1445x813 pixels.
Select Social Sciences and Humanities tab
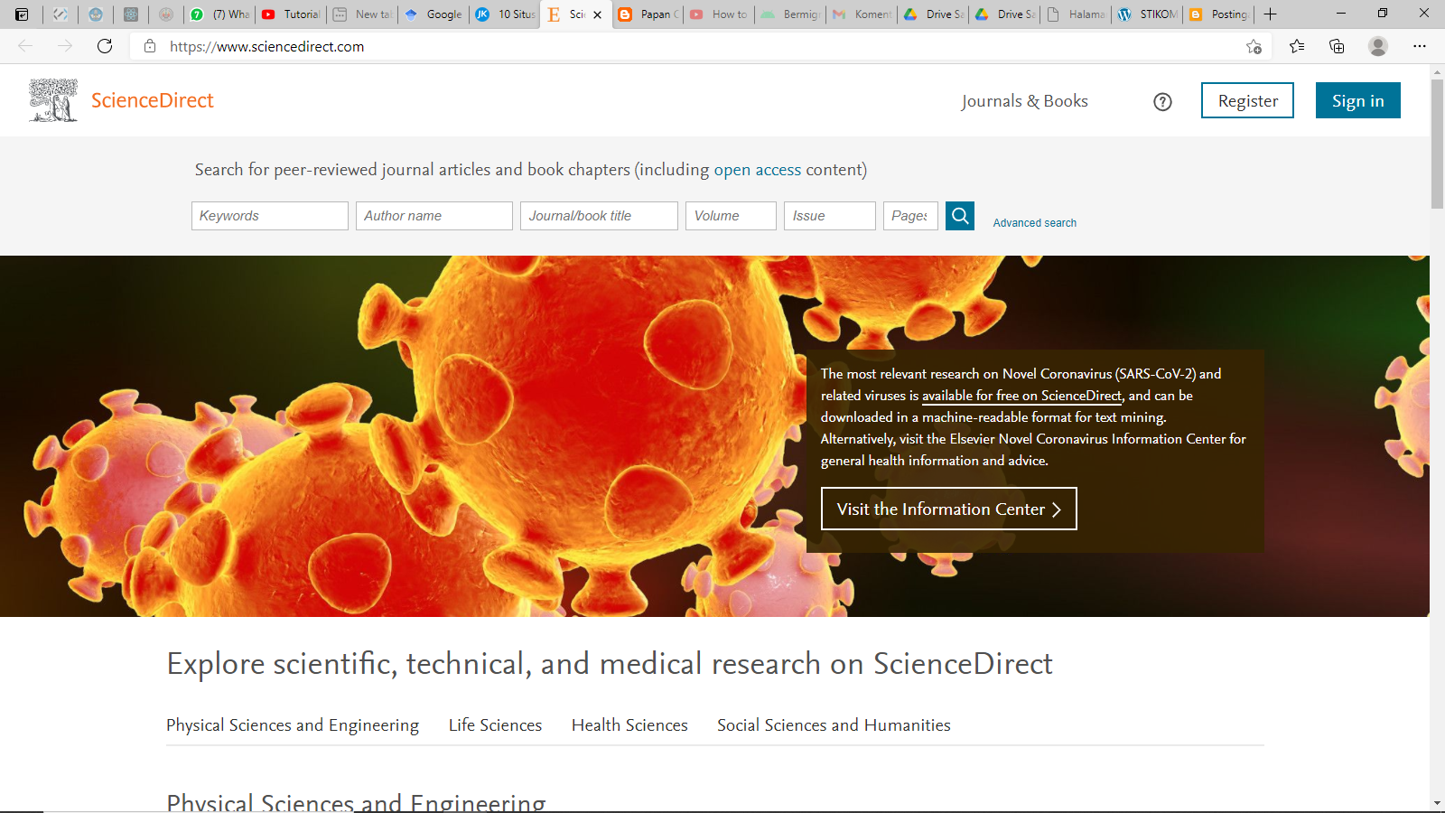coord(834,725)
